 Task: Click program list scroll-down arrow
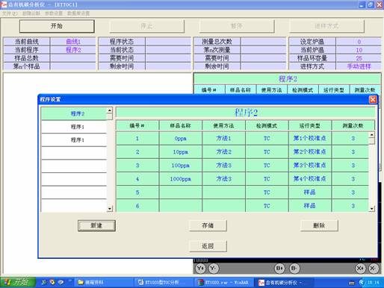[x=110, y=209]
